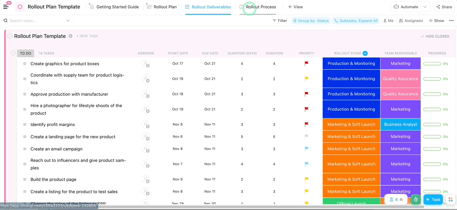The image size is (457, 210).
Task: Change red priority flag on Create graphics row
Action: coord(307,64)
